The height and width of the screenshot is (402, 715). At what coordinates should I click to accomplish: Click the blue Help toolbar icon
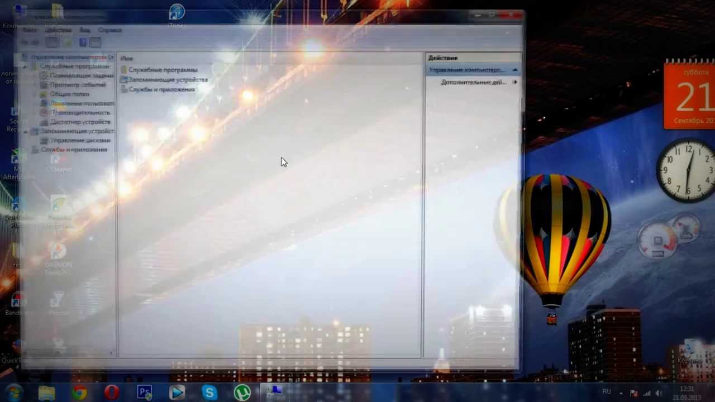[x=83, y=42]
